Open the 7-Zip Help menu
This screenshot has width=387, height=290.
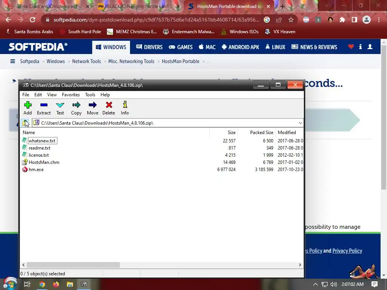[x=105, y=95]
